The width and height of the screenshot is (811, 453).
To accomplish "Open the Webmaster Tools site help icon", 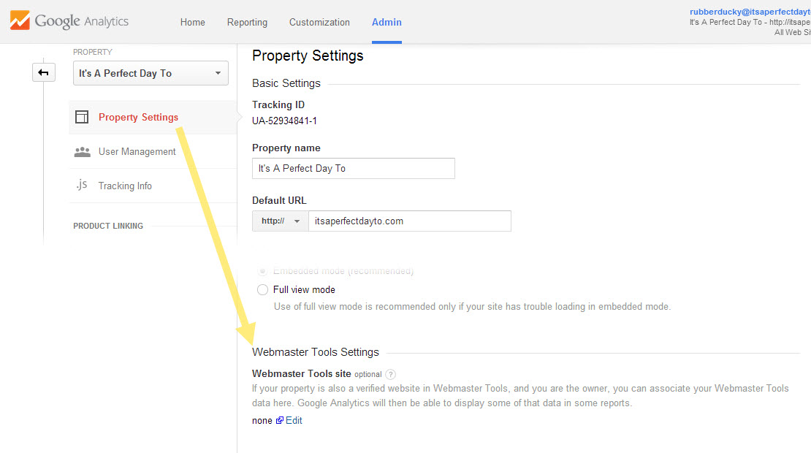I will (x=390, y=374).
